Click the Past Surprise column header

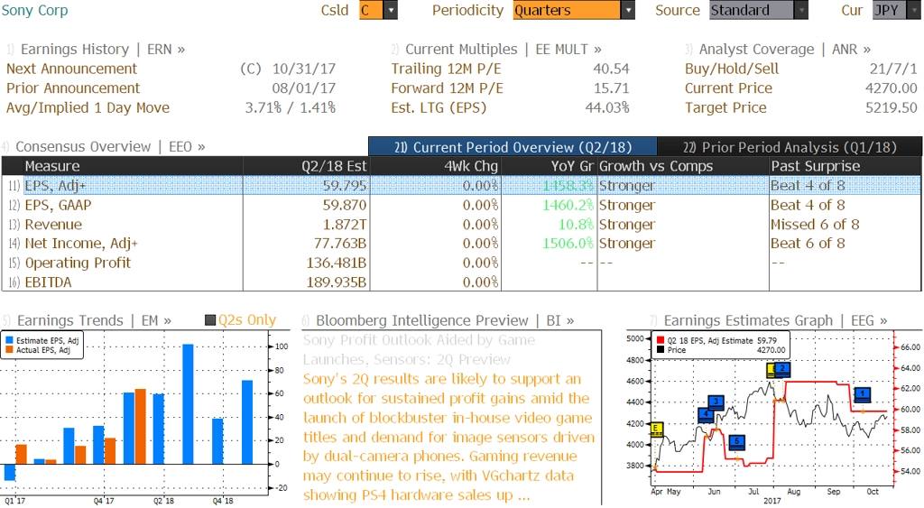[845, 166]
